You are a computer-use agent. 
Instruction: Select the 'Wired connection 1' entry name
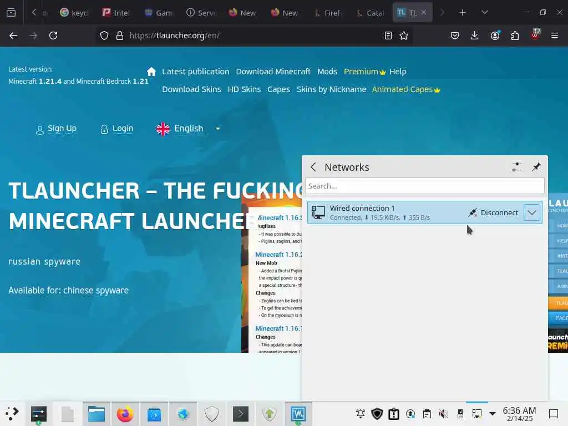pyautogui.click(x=362, y=209)
